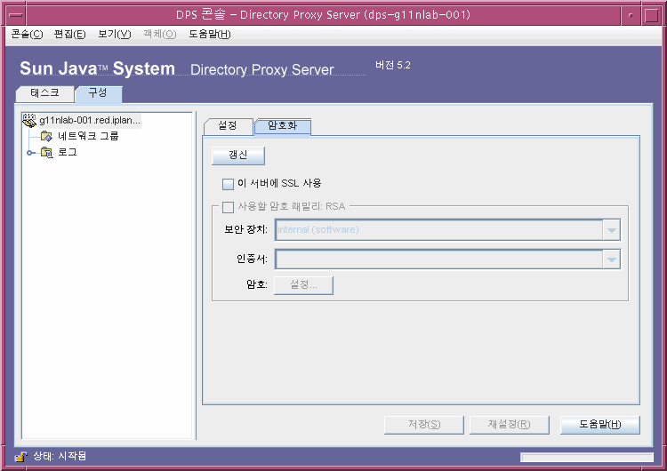Select 네트워크 그룹 tree item

(88, 136)
